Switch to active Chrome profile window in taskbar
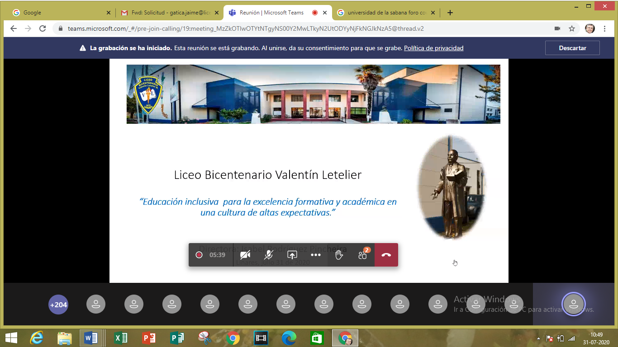618x347 pixels. pos(345,338)
